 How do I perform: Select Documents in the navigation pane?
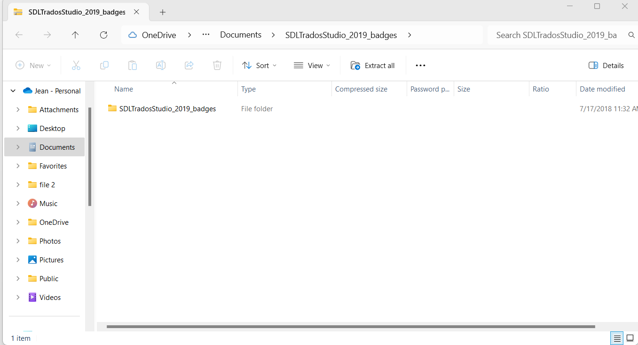tap(45, 147)
